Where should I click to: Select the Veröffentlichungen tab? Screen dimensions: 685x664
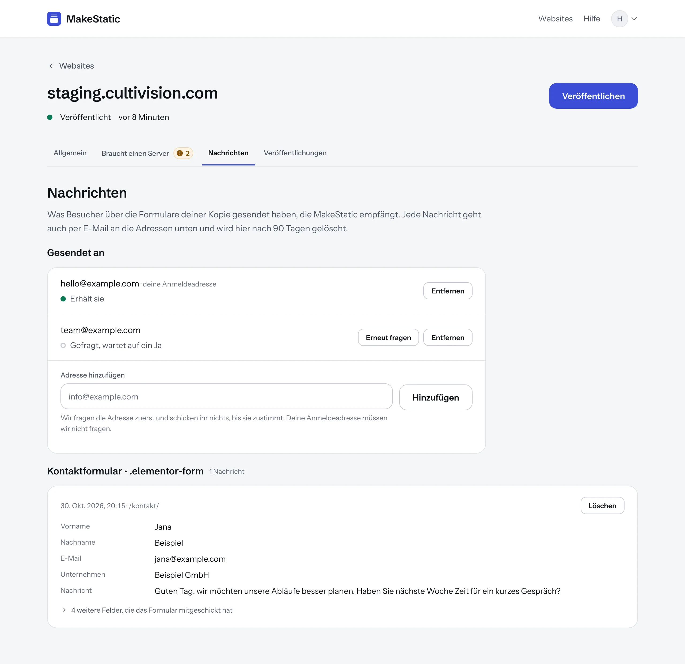tap(295, 153)
